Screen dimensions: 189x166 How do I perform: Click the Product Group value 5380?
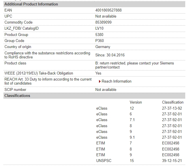tap(99, 35)
